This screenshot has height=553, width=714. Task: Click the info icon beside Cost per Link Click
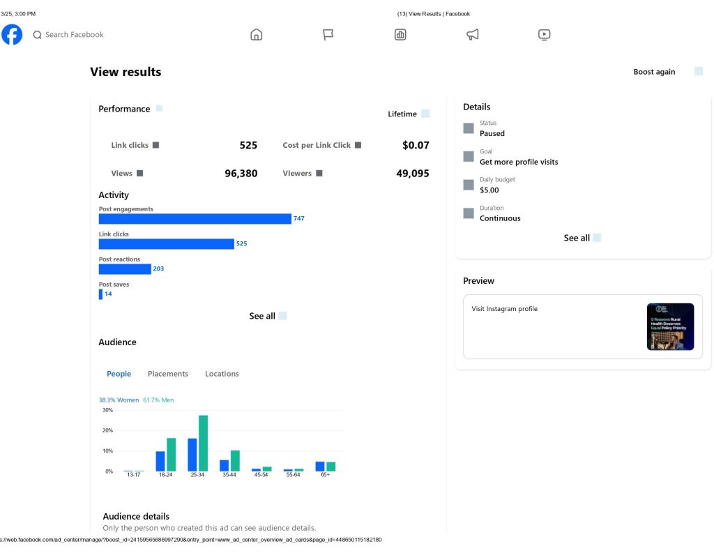[x=358, y=145]
